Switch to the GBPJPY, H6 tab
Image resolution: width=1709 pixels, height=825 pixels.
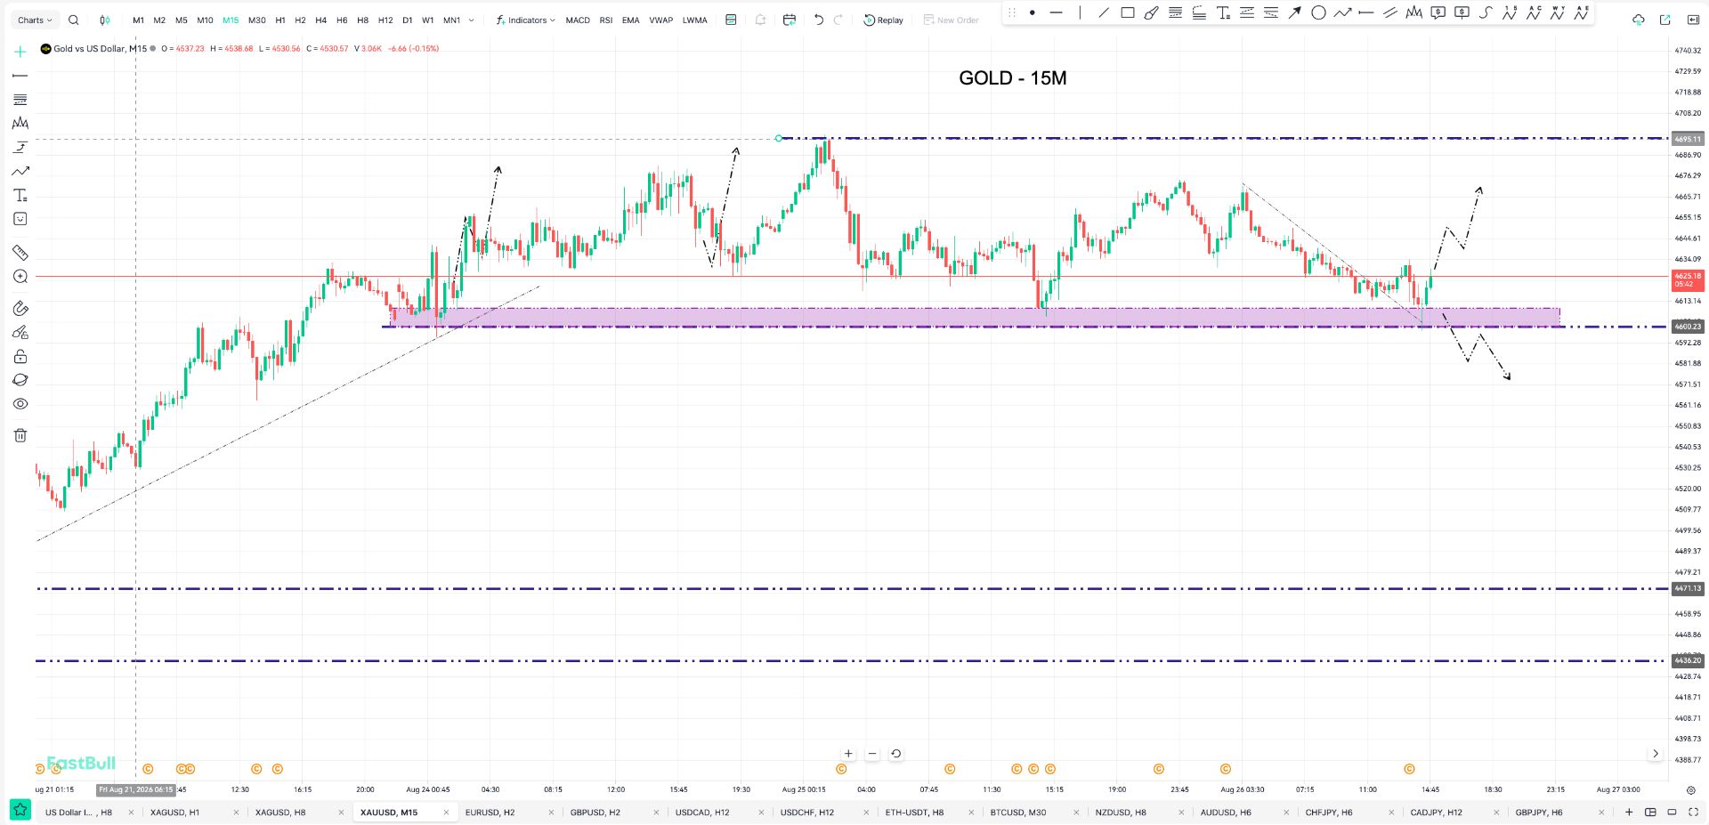(x=1539, y=812)
